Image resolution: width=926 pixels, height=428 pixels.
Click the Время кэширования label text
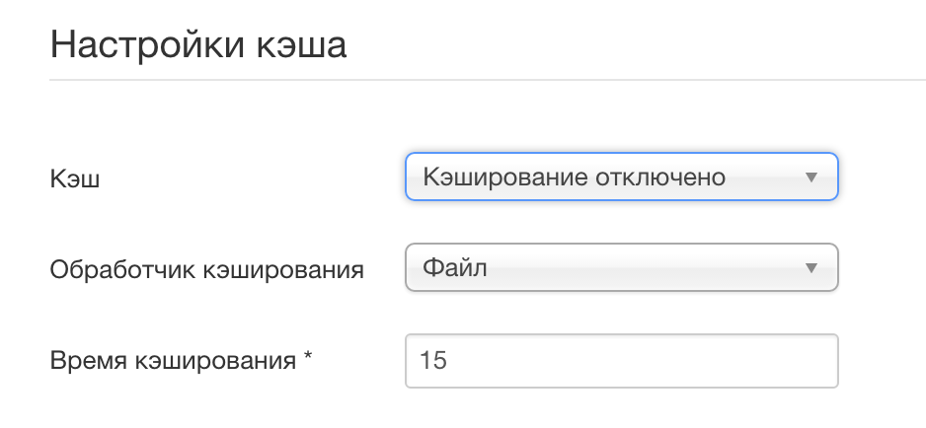coord(173,360)
